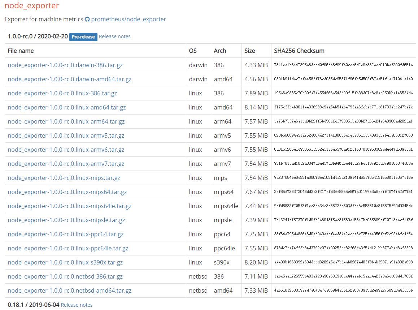
Task: Click the 4.33 MiB size cell
Action: click(x=256, y=65)
